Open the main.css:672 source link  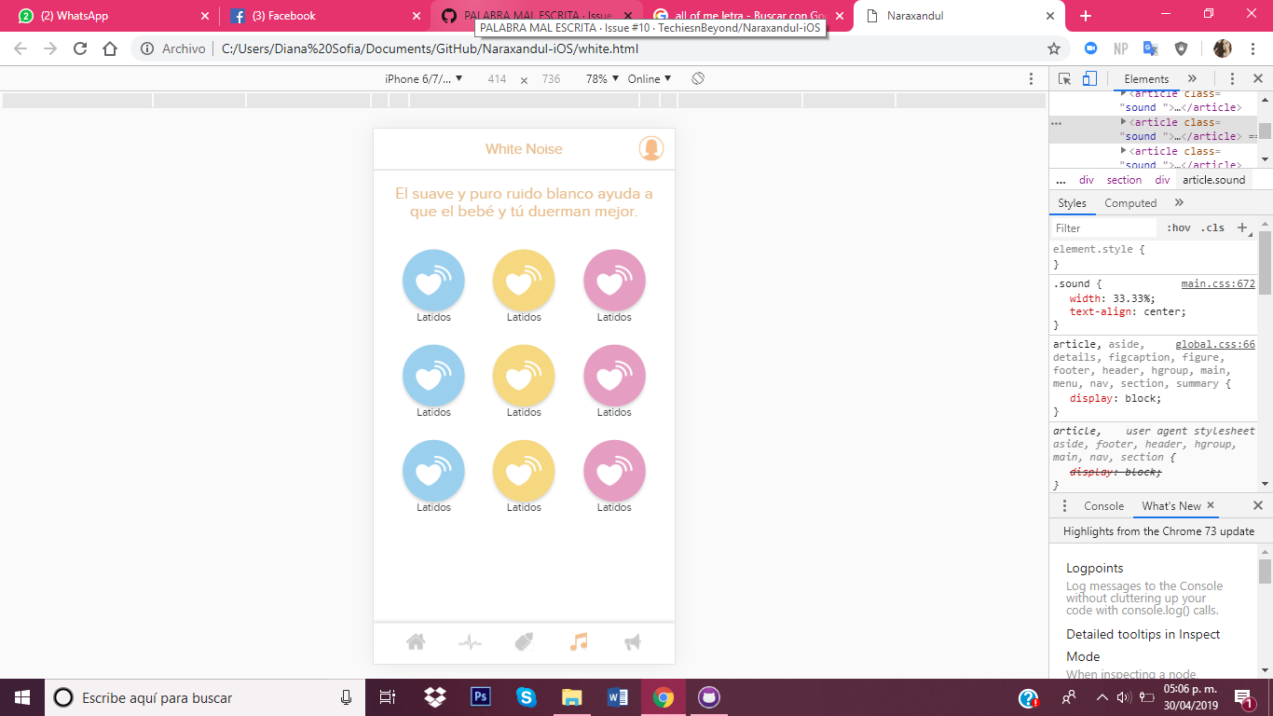1218,283
